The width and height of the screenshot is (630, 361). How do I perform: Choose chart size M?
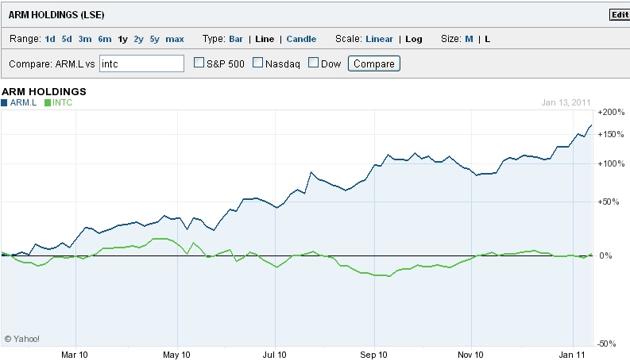pyautogui.click(x=469, y=40)
